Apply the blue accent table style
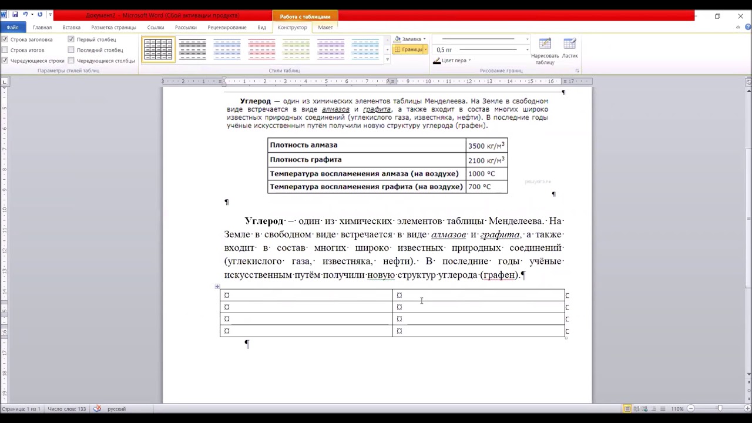Screen dimensions: 752x423 click(x=227, y=49)
